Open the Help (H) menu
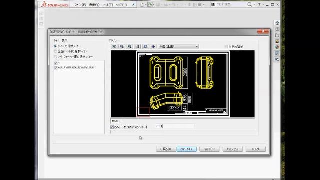Image resolution: width=320 pixels, height=180 pixels. coord(121,4)
